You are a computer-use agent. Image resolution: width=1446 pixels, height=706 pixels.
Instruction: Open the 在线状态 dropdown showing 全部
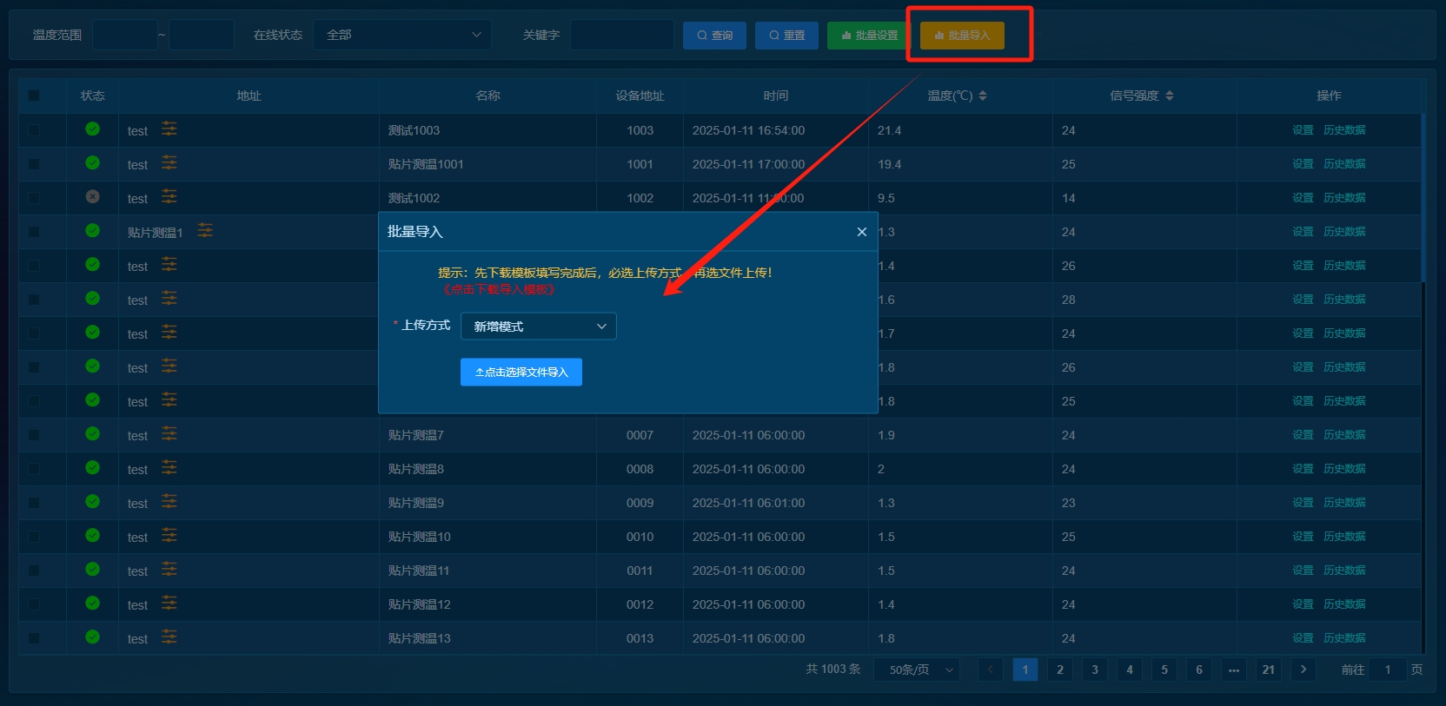pyautogui.click(x=402, y=35)
